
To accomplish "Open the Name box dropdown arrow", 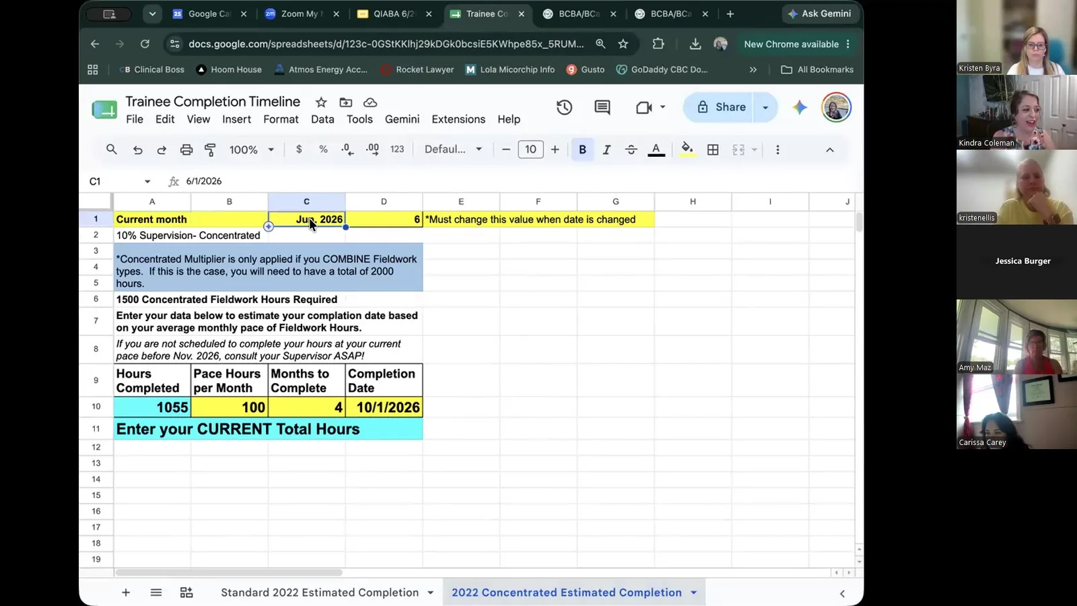I will click(147, 181).
